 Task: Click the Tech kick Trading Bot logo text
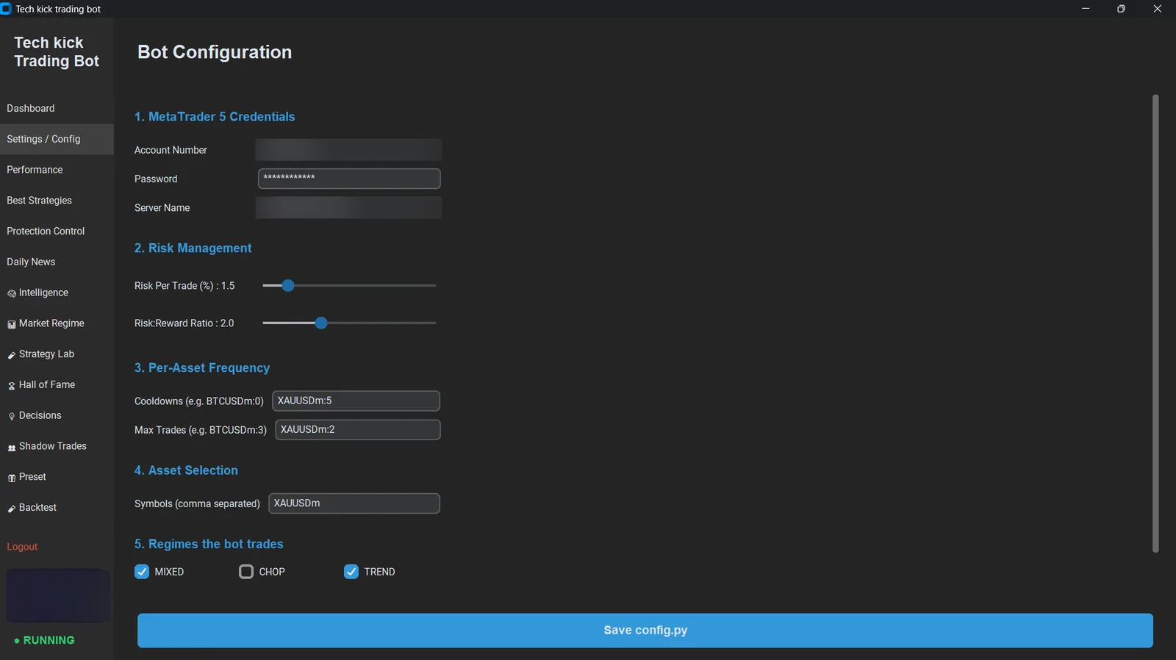[x=57, y=52]
